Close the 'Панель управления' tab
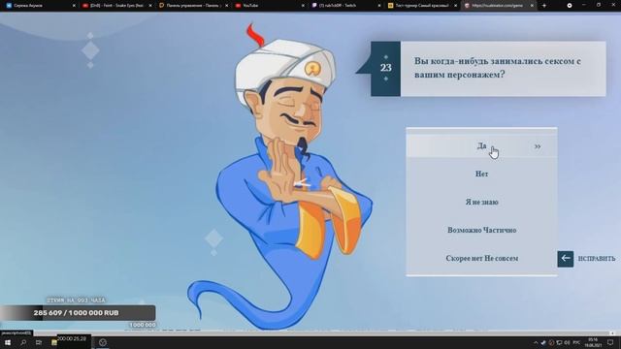This screenshot has width=621, height=349. pyautogui.click(x=226, y=6)
